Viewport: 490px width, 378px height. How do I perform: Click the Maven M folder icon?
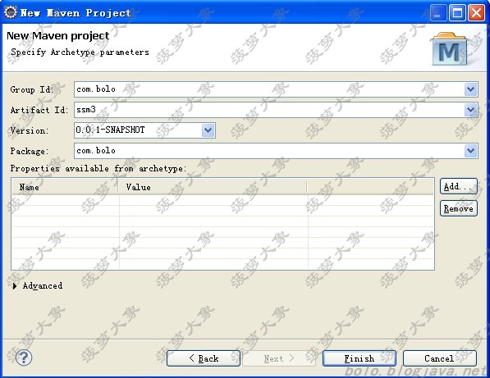click(x=450, y=48)
